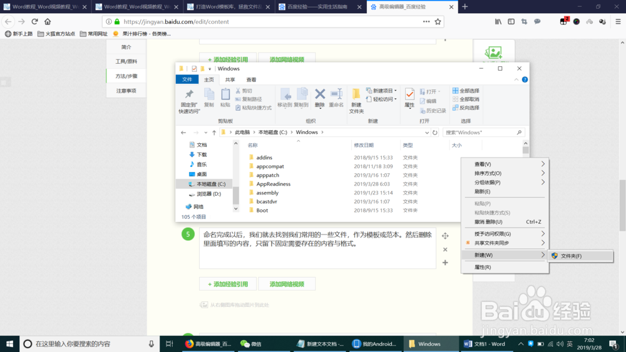Switch to Share (共享) ribbon tab
626x352 pixels.
pos(230,80)
